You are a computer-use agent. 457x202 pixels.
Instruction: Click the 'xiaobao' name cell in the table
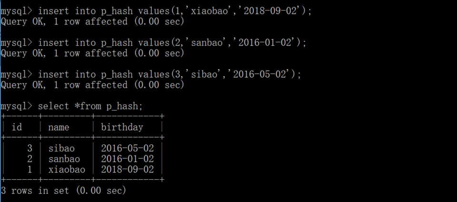(x=67, y=169)
